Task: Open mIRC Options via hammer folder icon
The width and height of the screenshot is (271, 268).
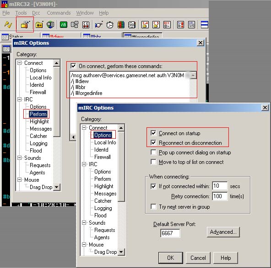Action: (25, 25)
